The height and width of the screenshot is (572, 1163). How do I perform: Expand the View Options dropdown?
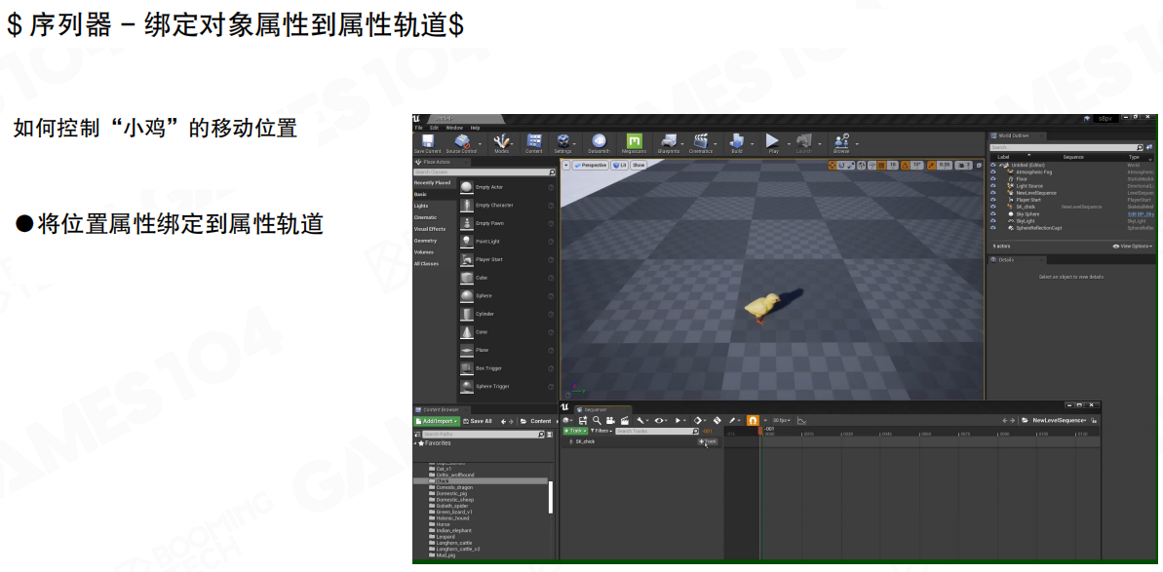(1132, 247)
